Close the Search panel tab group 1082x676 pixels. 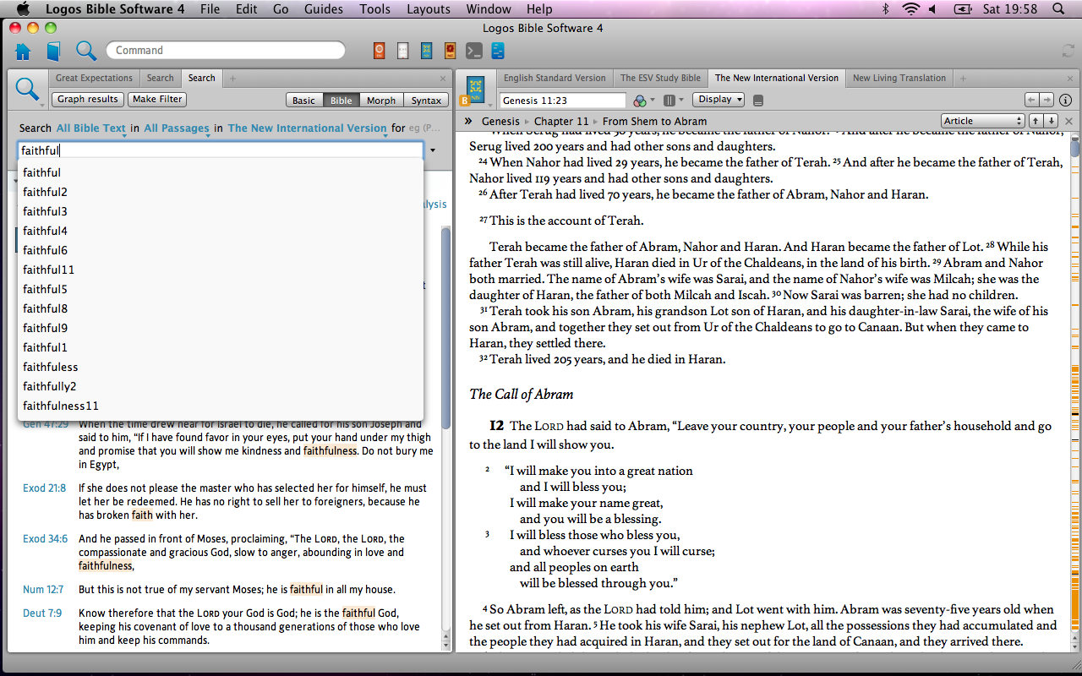(442, 78)
